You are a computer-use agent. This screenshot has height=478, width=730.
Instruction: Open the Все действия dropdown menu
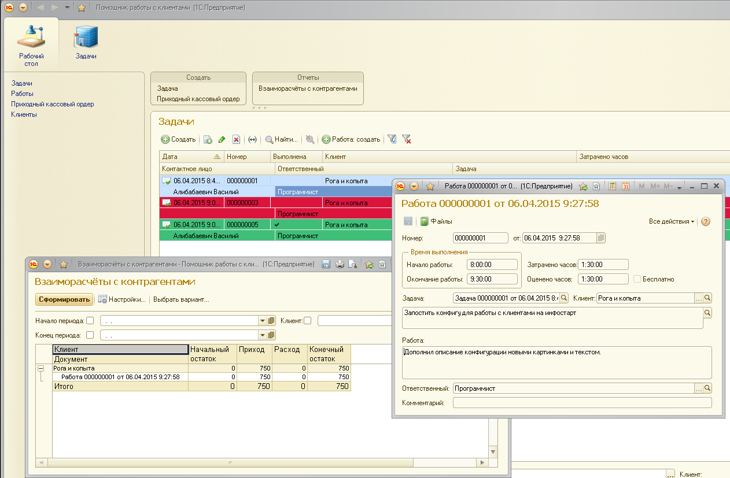[x=671, y=221]
